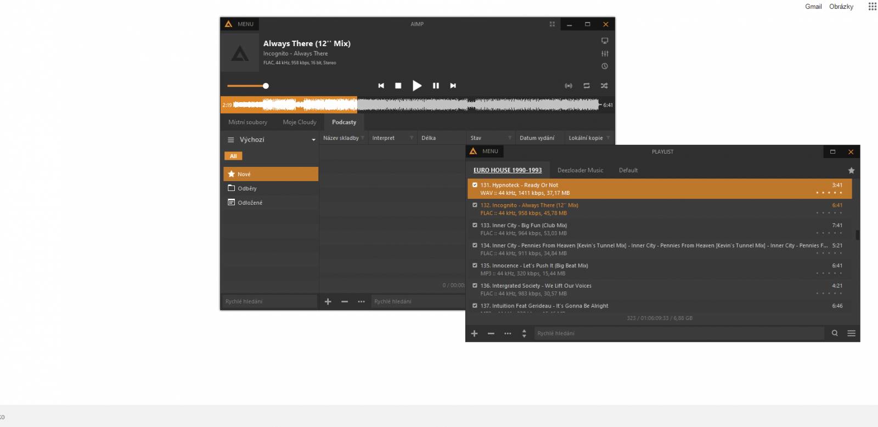The width and height of the screenshot is (878, 427).
Task: Stop playback in AIMP
Action: click(398, 86)
